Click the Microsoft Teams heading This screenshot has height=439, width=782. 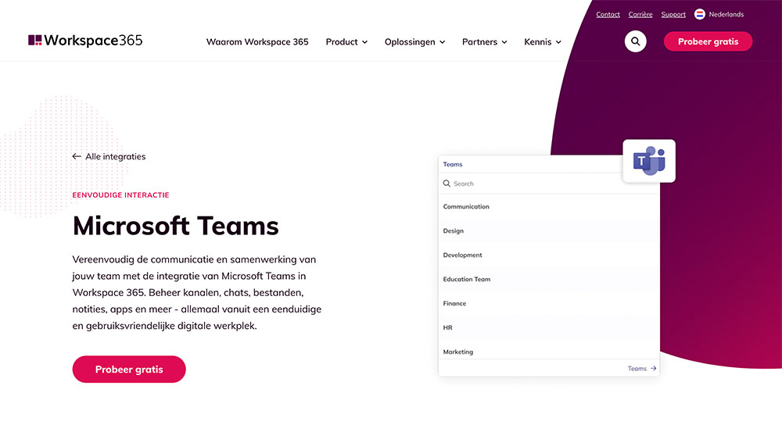tap(175, 226)
